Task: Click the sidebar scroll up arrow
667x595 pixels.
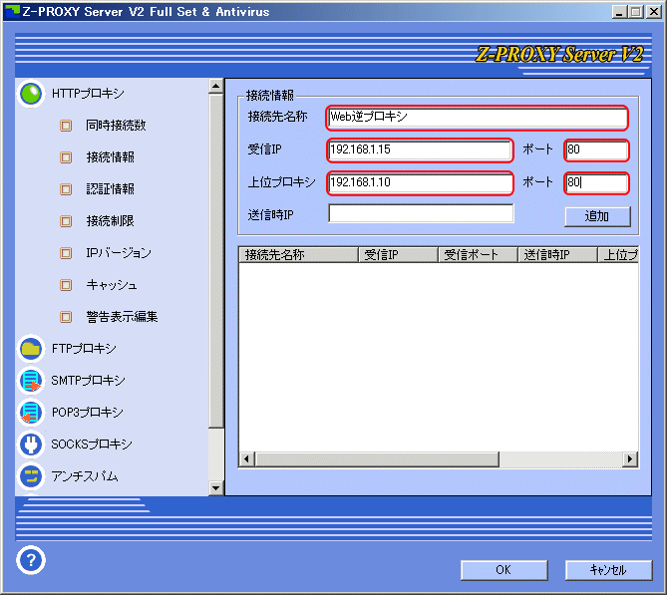Action: pyautogui.click(x=216, y=87)
